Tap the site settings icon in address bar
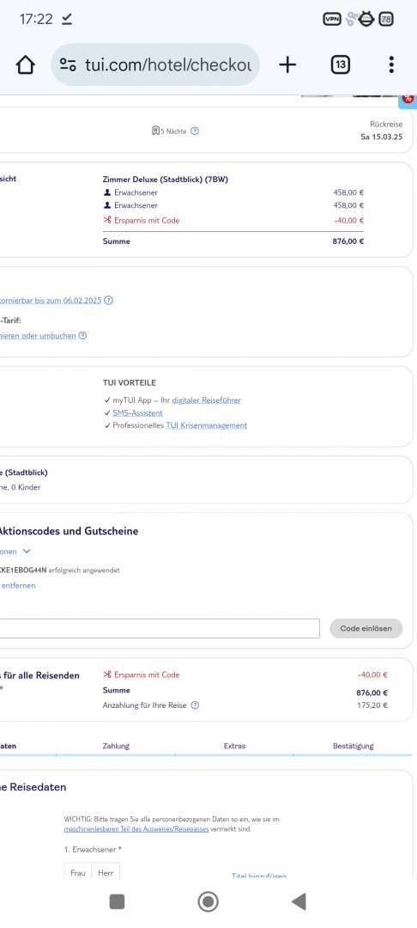417x928 pixels. coord(69,64)
